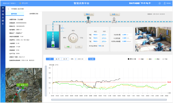Toggle the green 昨日 legend series

[x=157, y=59]
